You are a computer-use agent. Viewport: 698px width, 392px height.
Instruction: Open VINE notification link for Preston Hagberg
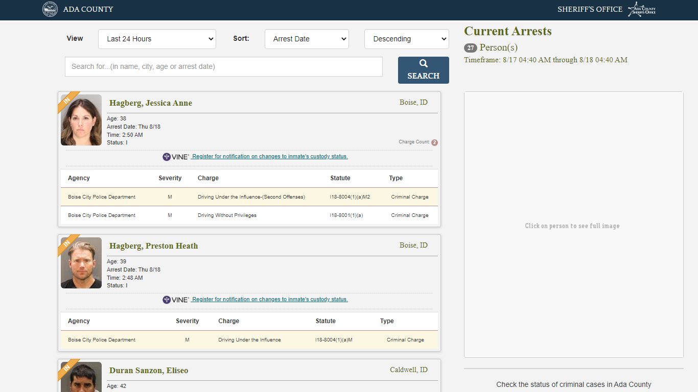[x=270, y=300]
